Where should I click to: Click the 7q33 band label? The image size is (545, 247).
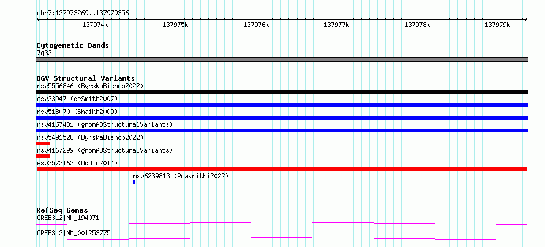click(44, 53)
